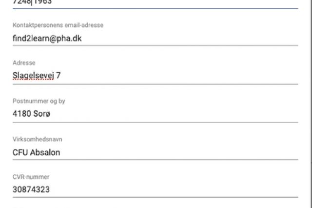312x208 pixels.
Task: Click the "pha.dk" domain in email field
Action: click(x=70, y=38)
